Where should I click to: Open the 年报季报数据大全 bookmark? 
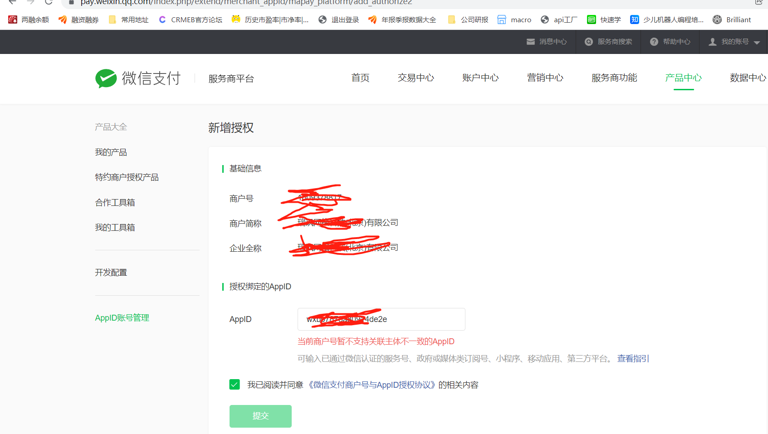coord(402,20)
